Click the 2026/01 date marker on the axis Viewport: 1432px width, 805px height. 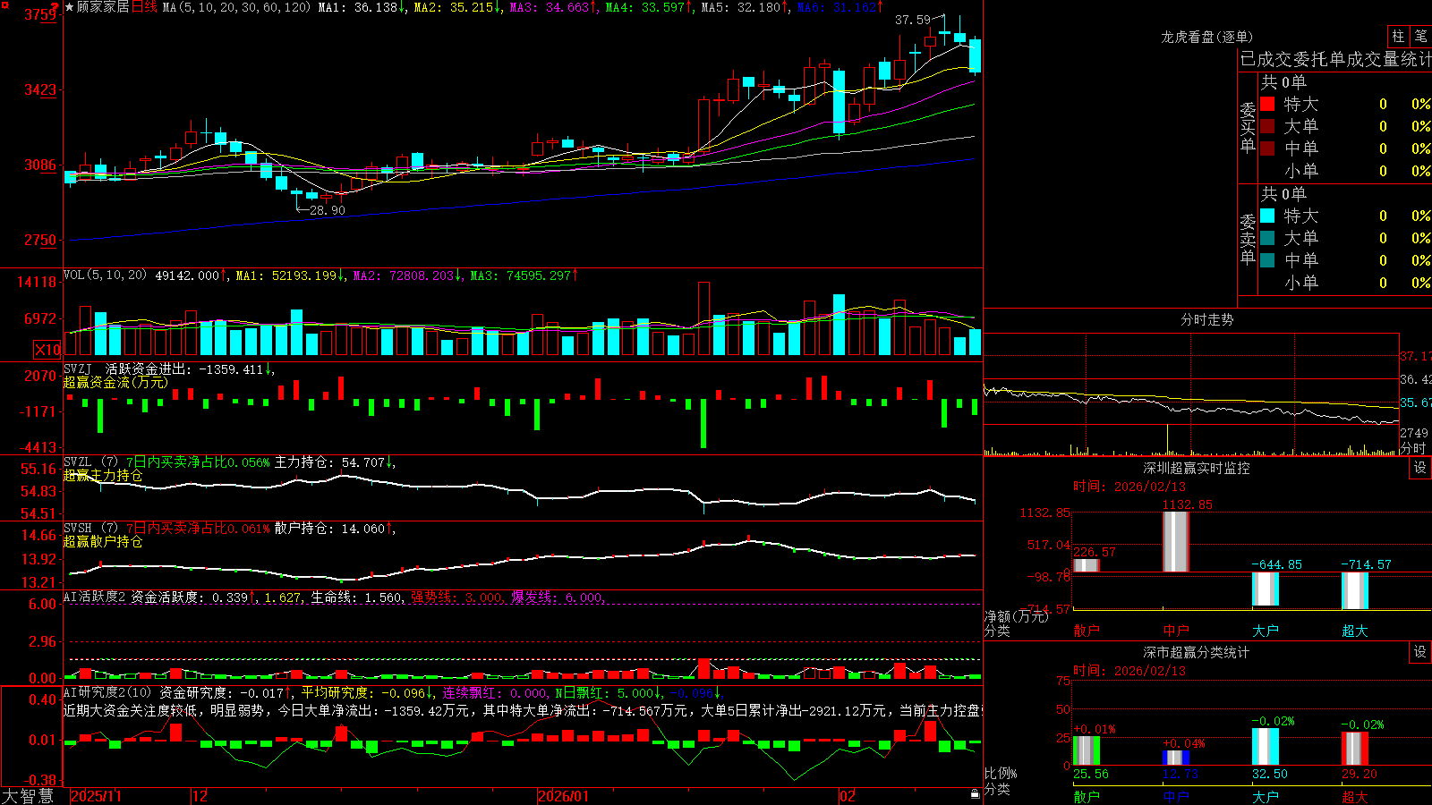(x=564, y=796)
